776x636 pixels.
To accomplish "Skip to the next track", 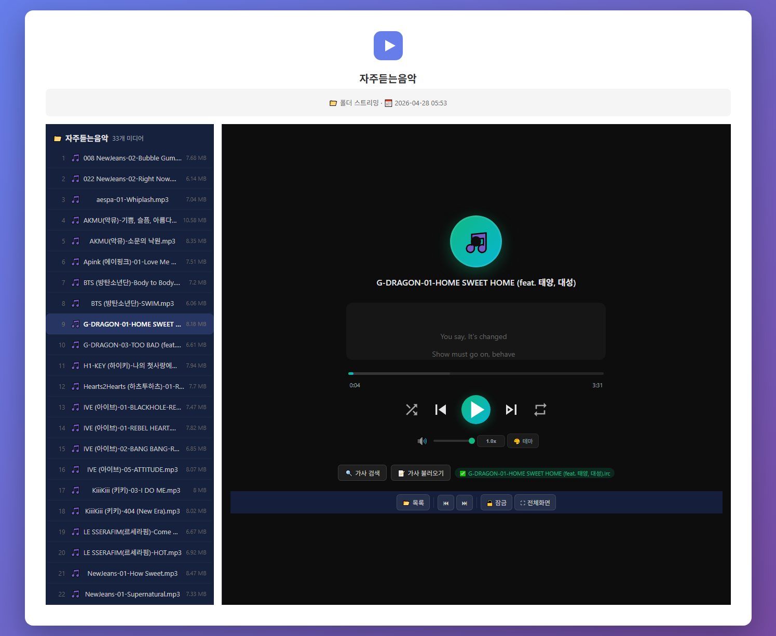I will [511, 410].
